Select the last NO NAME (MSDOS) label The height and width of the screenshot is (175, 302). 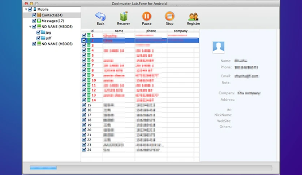coord(57,44)
